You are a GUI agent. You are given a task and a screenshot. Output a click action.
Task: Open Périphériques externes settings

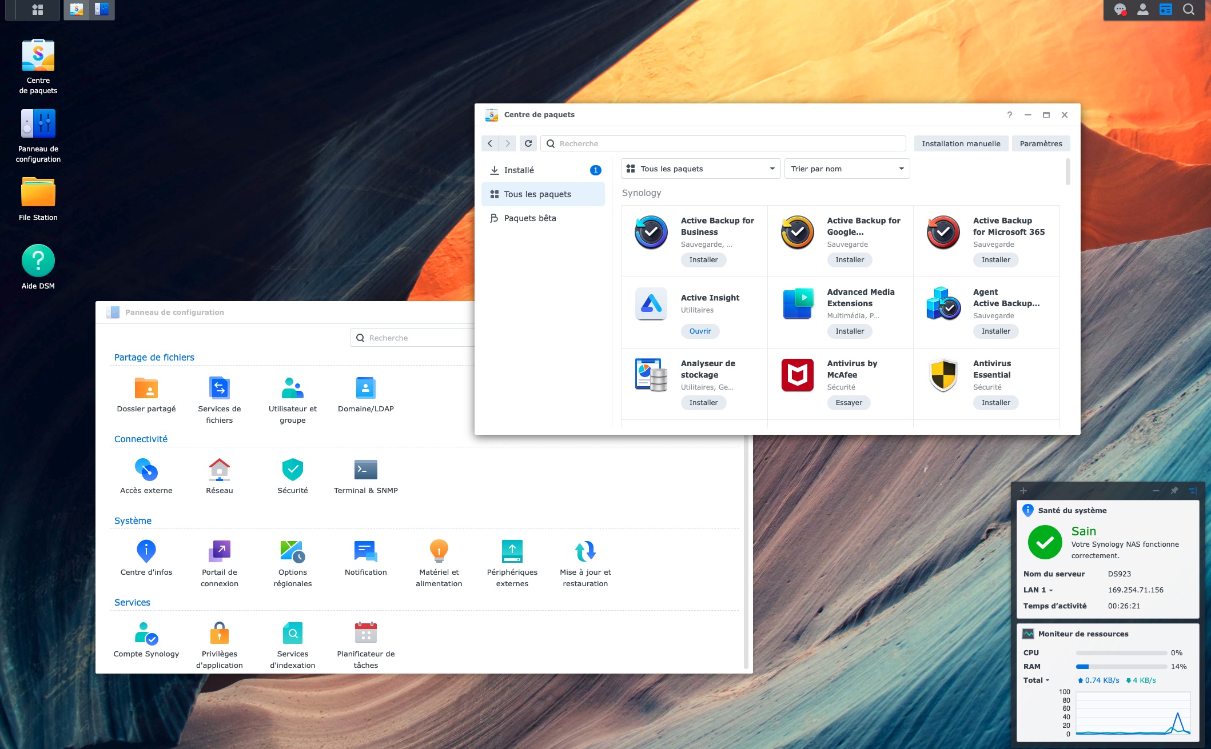tap(512, 563)
